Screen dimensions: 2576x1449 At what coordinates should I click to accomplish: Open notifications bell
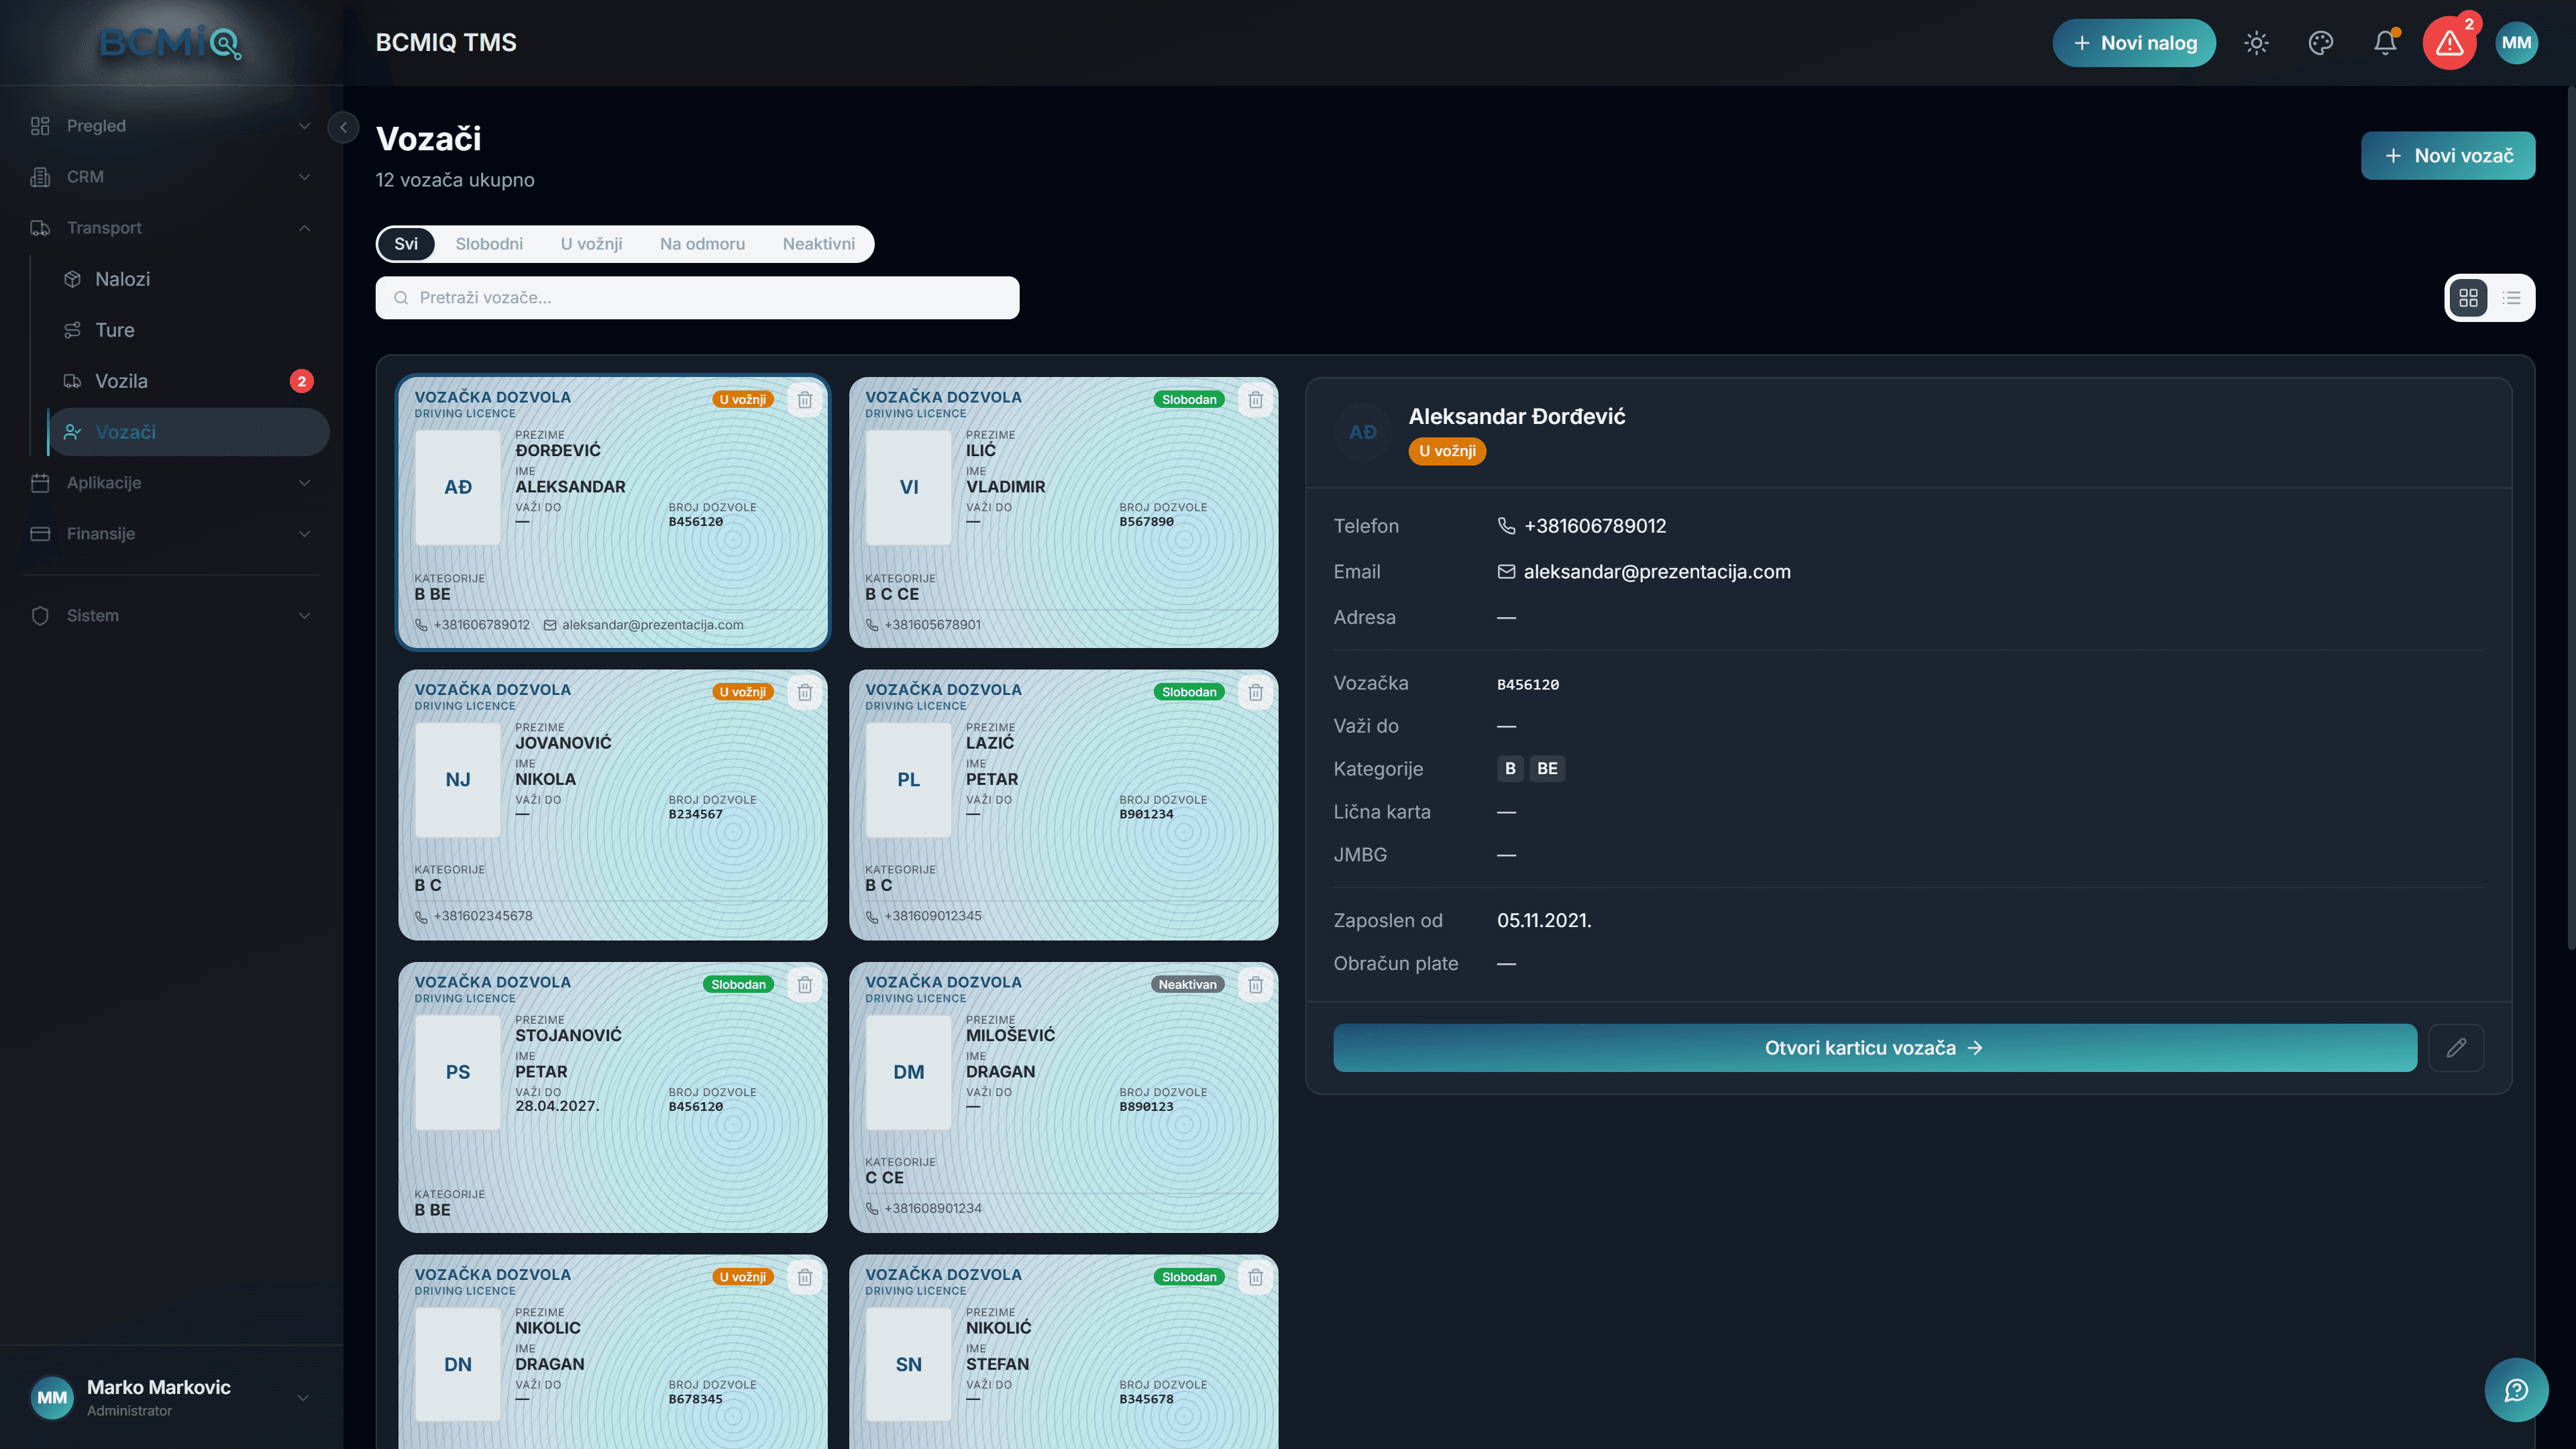coord(2385,43)
